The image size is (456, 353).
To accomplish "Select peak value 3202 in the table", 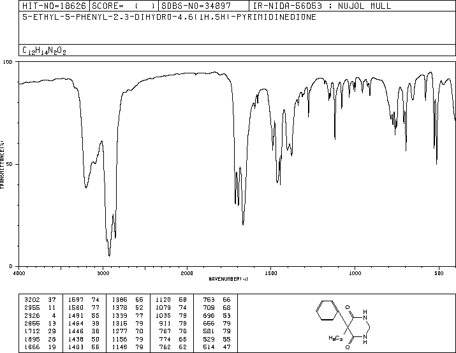I will [32, 299].
